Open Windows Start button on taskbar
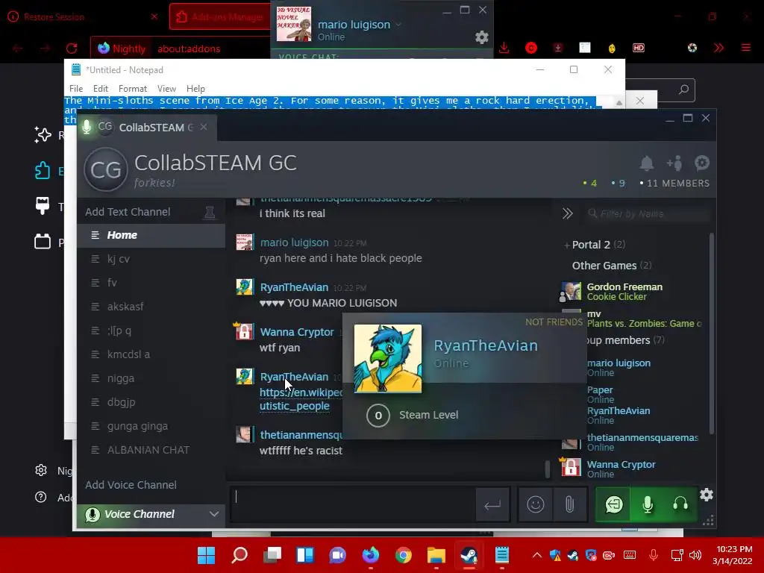764x573 pixels. (206, 555)
